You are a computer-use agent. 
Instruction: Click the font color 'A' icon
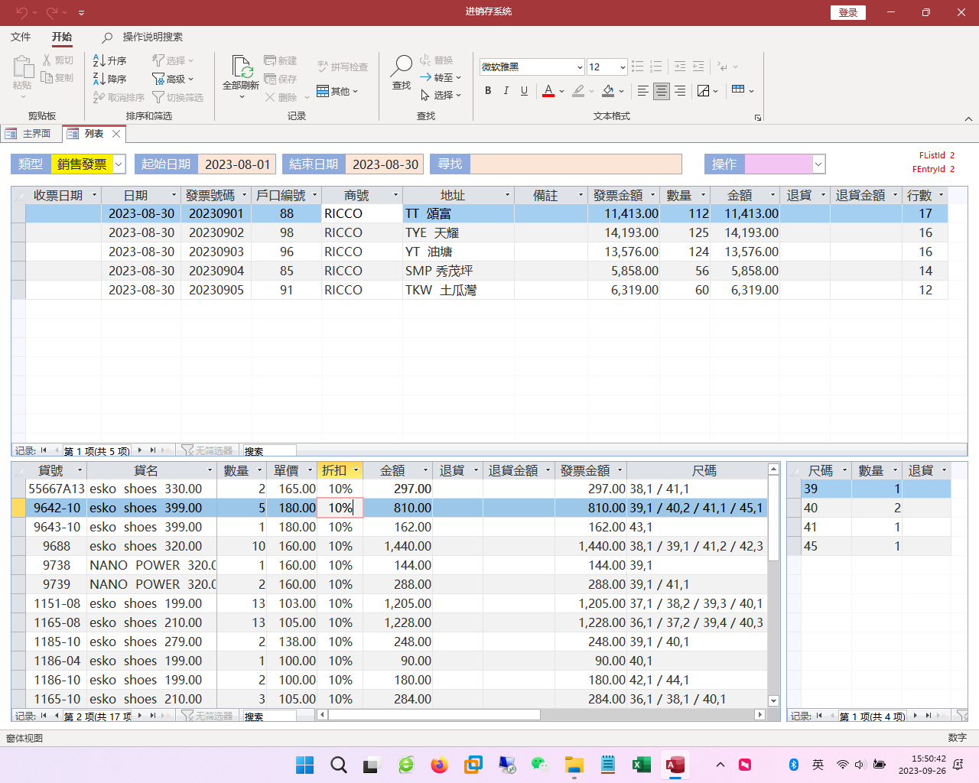[548, 91]
